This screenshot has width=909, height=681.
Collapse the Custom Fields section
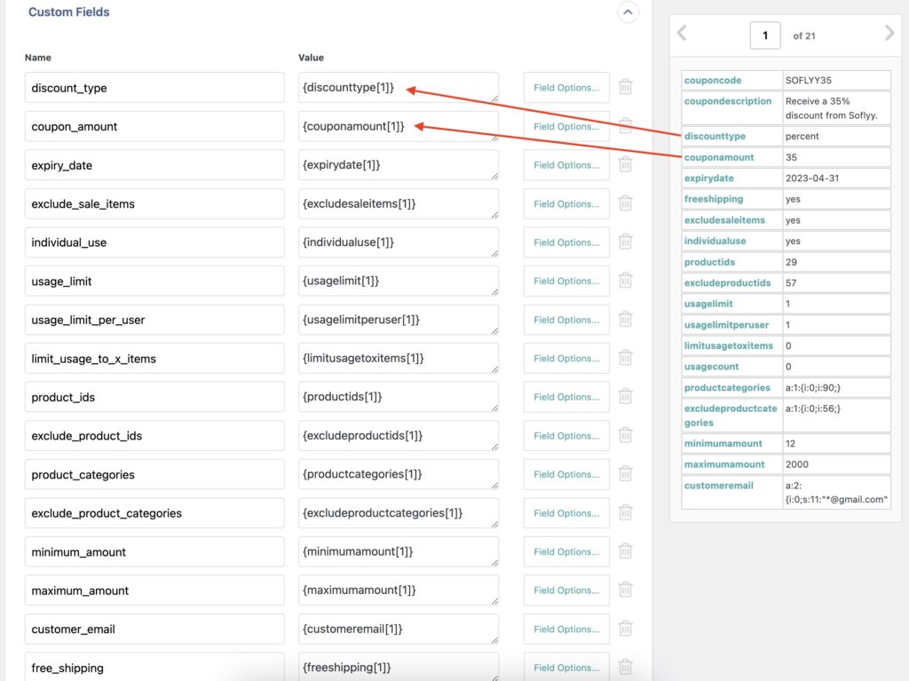628,12
